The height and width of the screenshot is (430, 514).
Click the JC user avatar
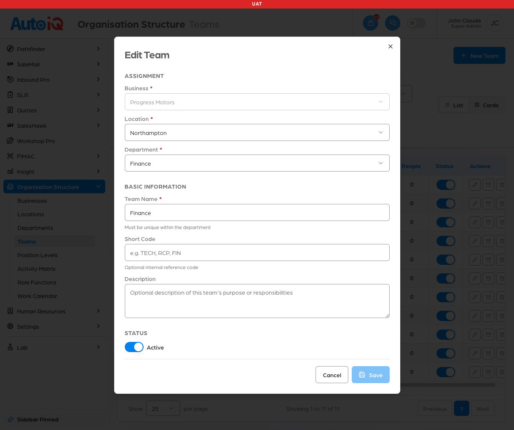click(x=495, y=23)
